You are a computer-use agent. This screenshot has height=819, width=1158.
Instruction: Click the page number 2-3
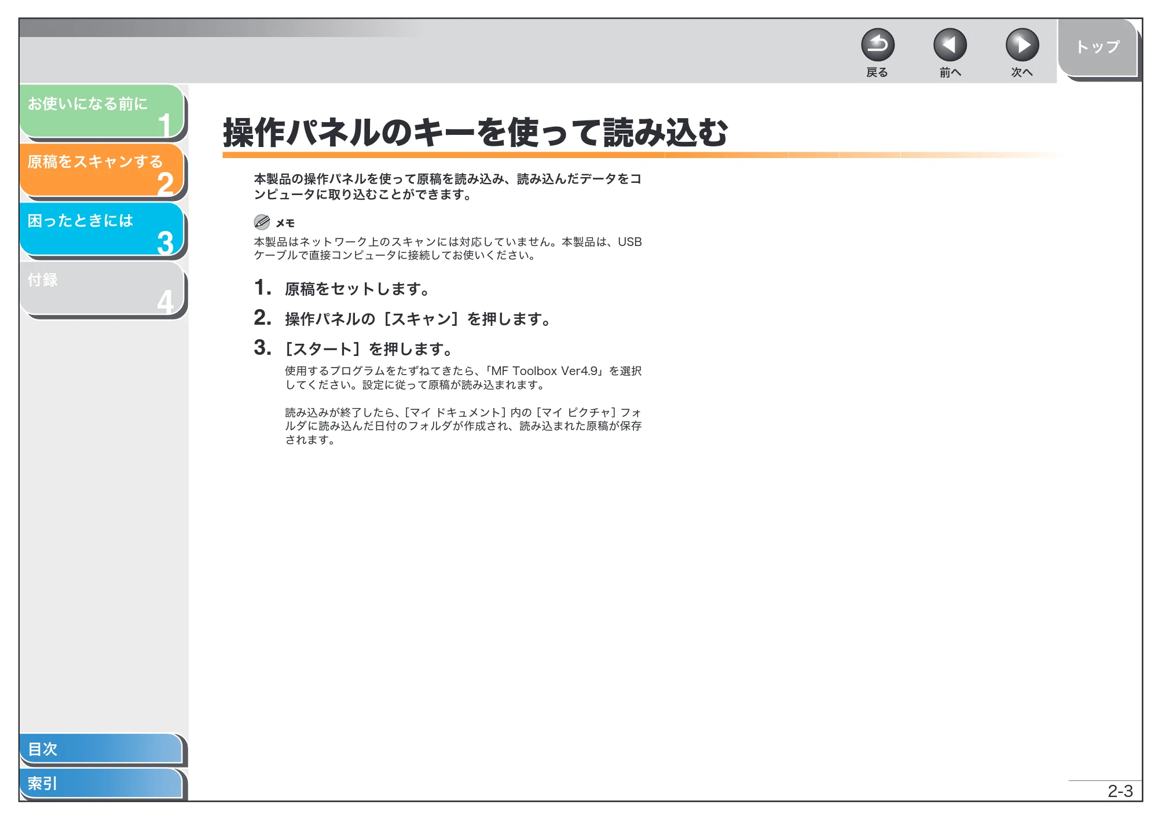pyautogui.click(x=1120, y=791)
